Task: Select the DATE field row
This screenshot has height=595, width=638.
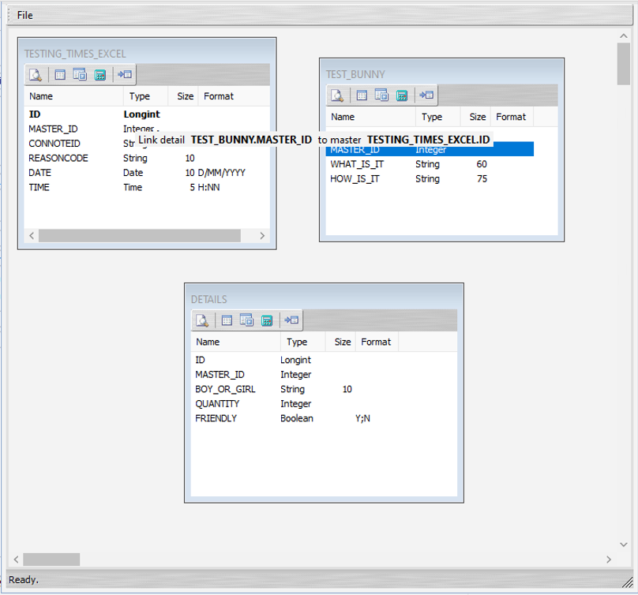Action: click(x=147, y=173)
